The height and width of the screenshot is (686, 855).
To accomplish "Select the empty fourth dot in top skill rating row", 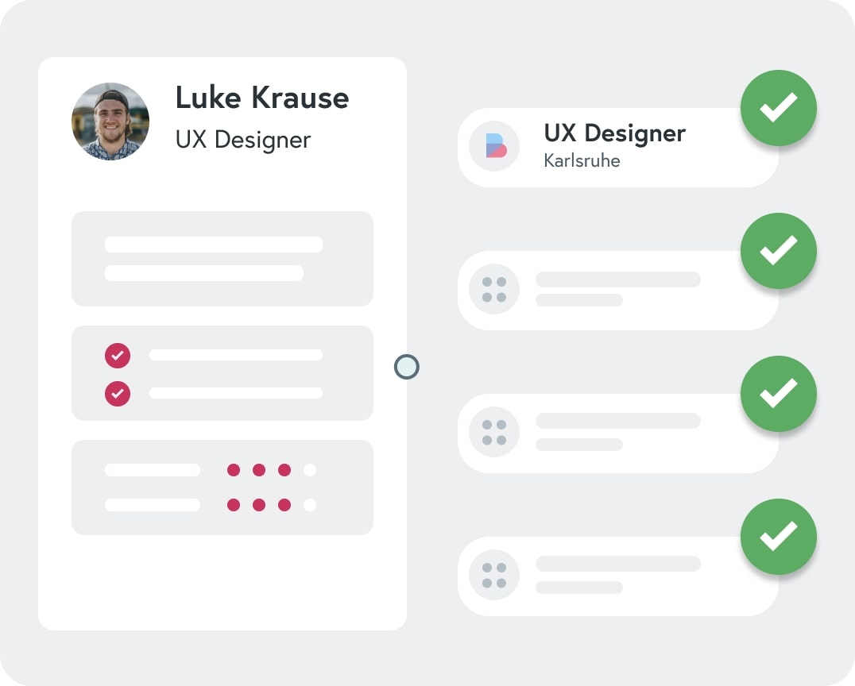I will [x=310, y=470].
